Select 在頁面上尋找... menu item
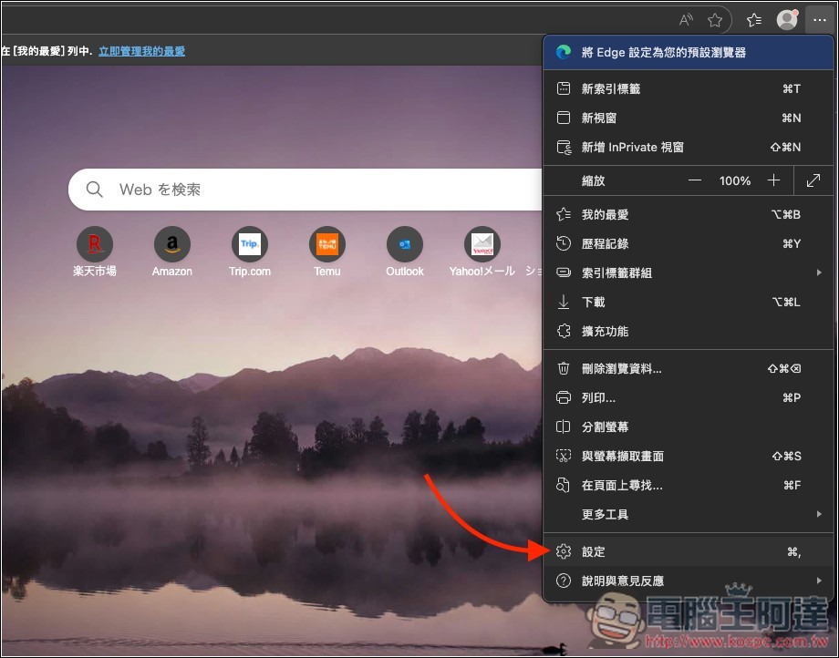839x658 pixels. coord(689,486)
